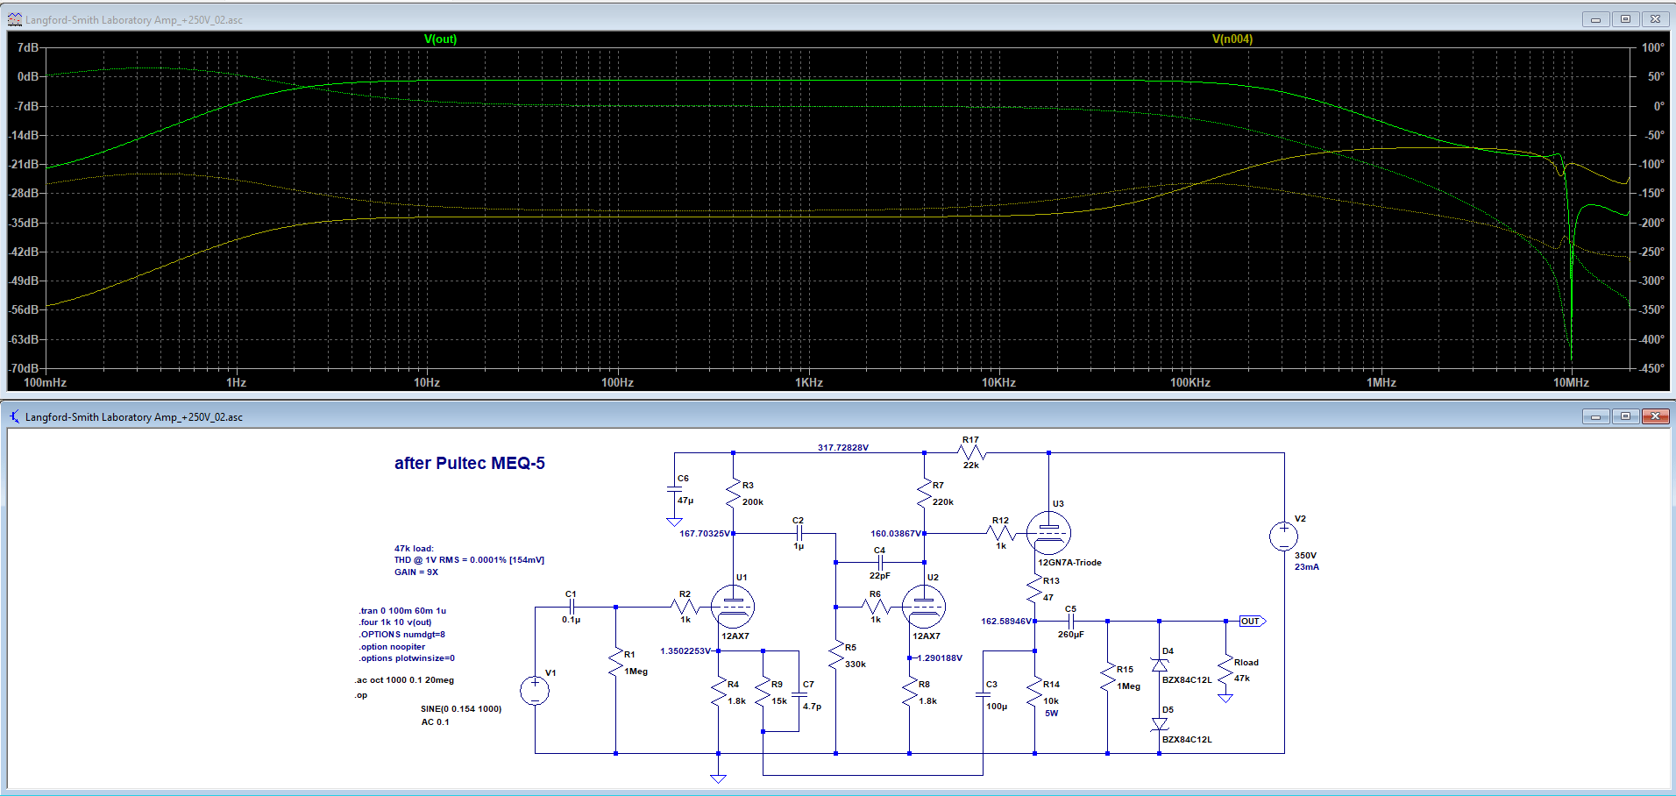This screenshot has height=796, width=1676.
Task: Minimize the schematic window
Action: pos(1595,416)
